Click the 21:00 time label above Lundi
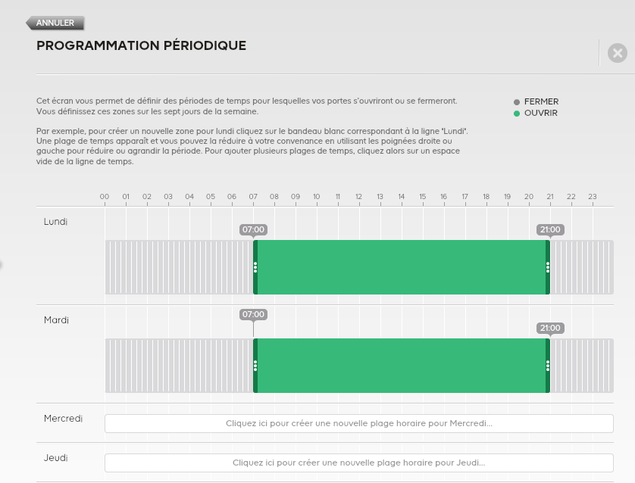Screen dimensions: 635x483 pos(550,230)
